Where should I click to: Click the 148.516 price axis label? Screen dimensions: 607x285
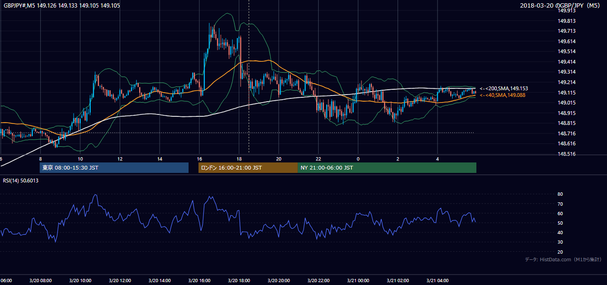(567, 154)
